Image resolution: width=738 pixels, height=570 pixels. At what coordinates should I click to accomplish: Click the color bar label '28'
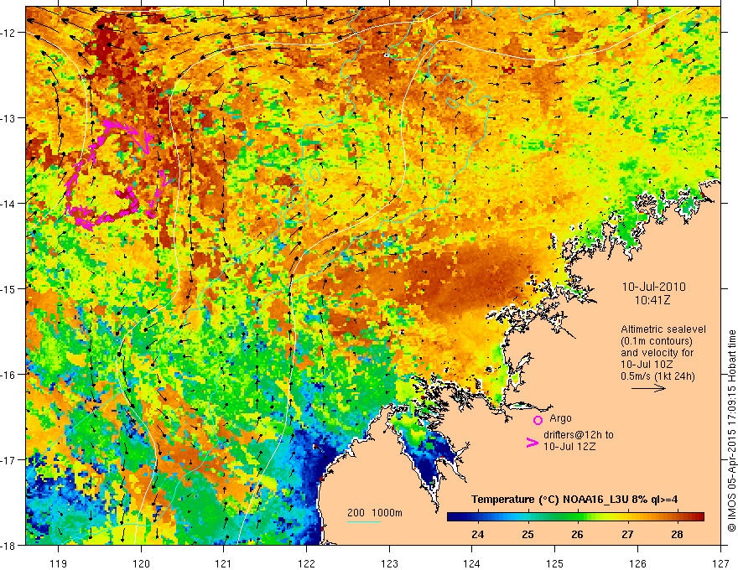coord(677,535)
